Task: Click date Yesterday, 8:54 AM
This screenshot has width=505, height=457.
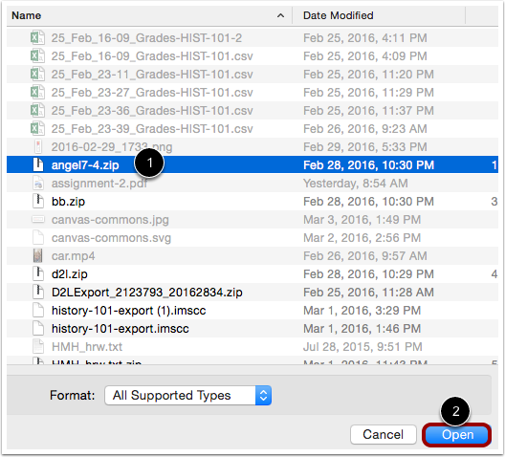Action: [x=356, y=184]
